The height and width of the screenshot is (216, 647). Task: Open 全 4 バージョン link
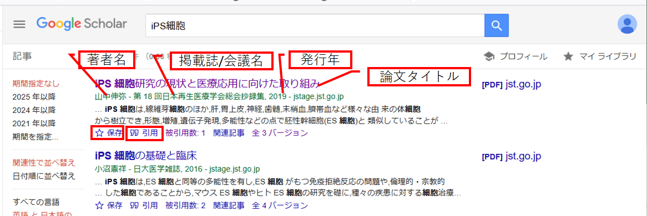280,205
